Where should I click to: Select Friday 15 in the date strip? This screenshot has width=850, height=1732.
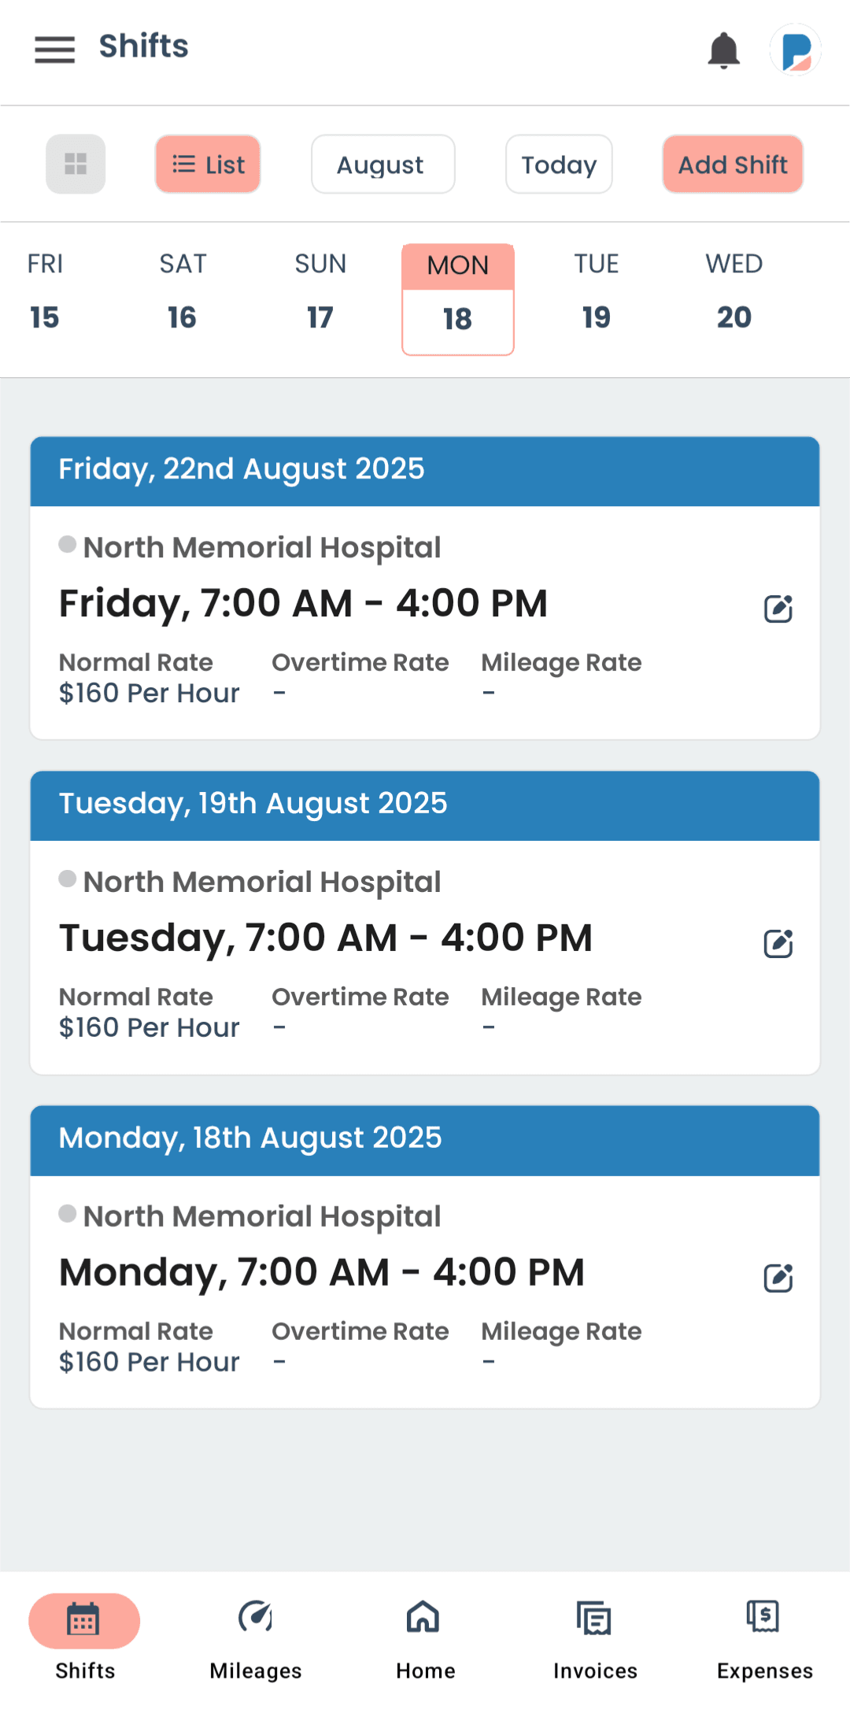tap(45, 291)
